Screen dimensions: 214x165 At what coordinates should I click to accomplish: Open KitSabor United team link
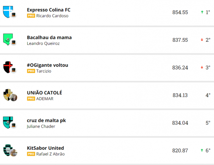coord(45,148)
